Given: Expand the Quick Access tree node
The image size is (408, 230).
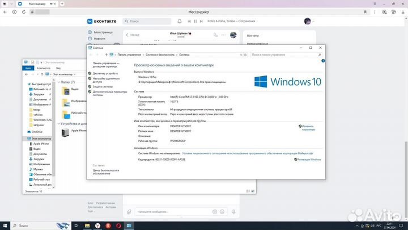Looking at the screenshot, I should click(x=26, y=83).
